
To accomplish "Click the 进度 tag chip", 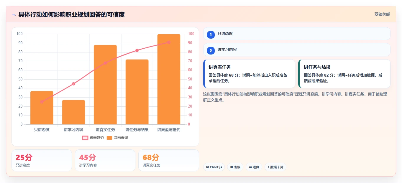I will tap(254, 167).
